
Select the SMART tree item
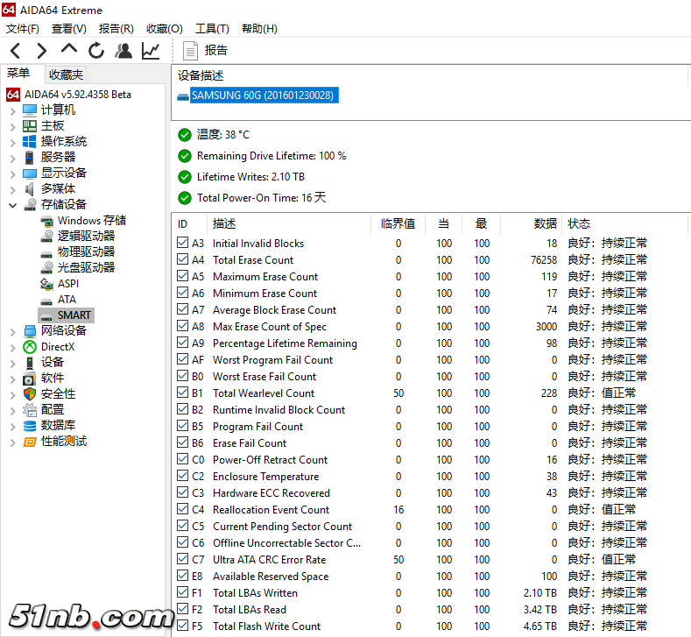[x=74, y=315]
